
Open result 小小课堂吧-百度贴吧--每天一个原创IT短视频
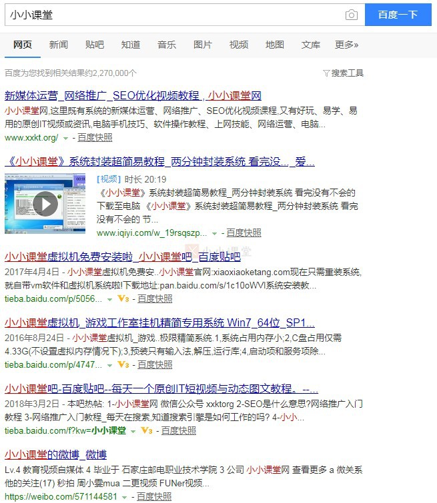(x=161, y=389)
